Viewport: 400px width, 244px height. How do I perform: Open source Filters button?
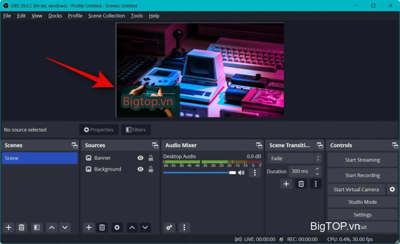[136, 130]
